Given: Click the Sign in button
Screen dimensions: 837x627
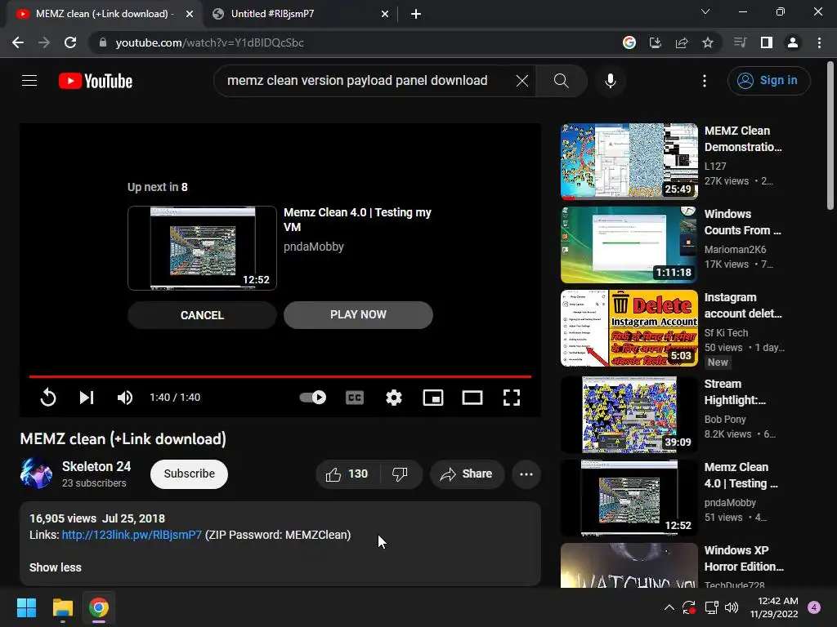Looking at the screenshot, I should coord(768,81).
